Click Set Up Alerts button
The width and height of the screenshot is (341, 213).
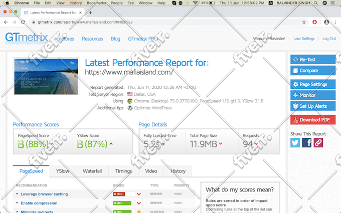(313, 106)
